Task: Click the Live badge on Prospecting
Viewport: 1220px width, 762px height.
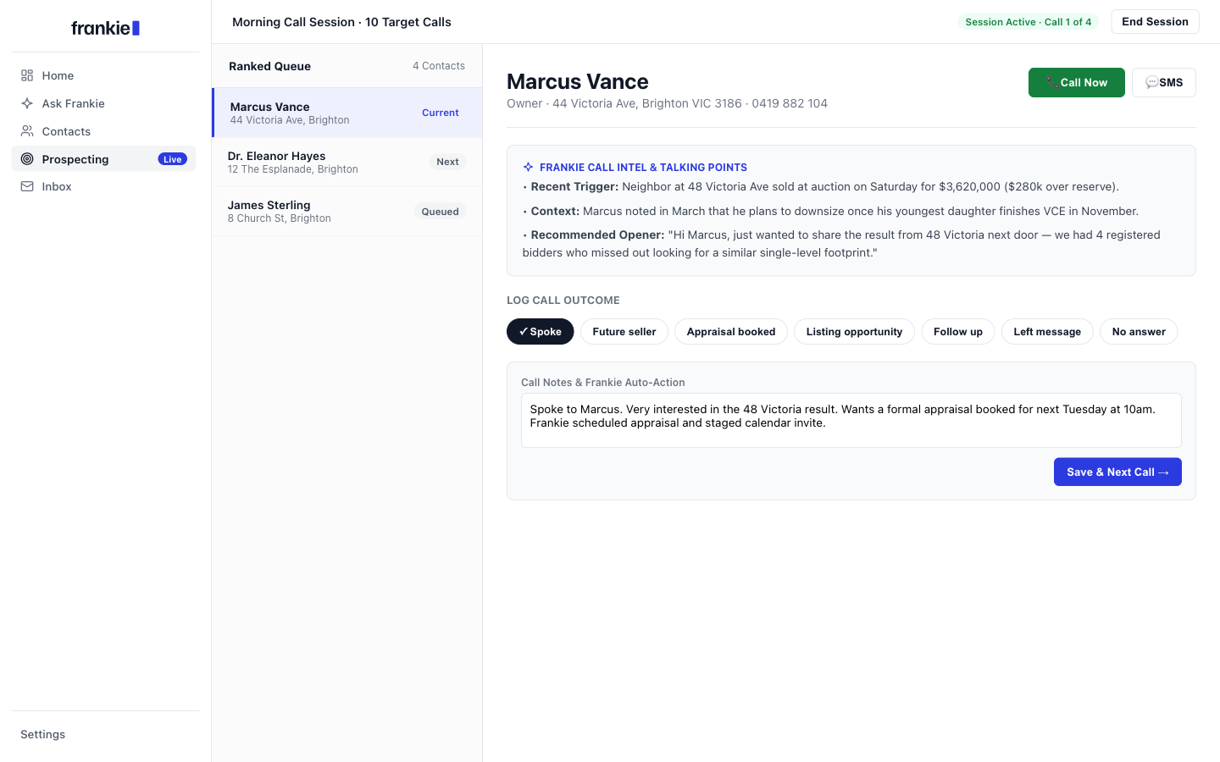Action: click(173, 159)
